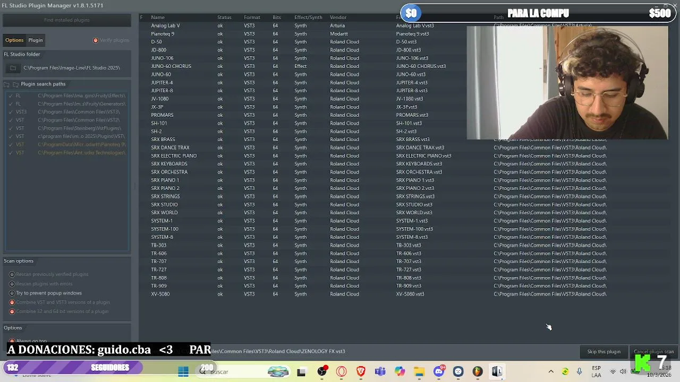Switch to the Options tab
This screenshot has width=680, height=382.
14,40
